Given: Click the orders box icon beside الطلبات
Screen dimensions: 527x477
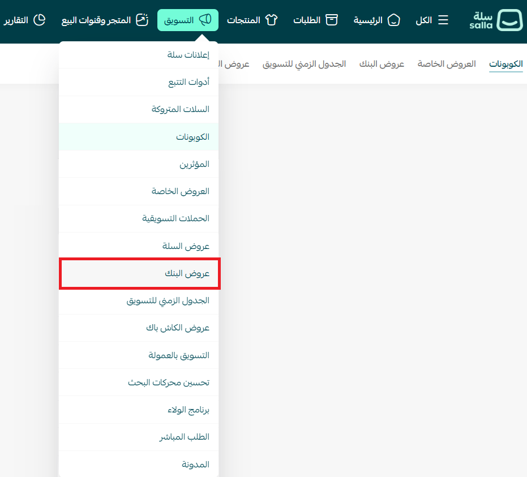Looking at the screenshot, I should click(x=331, y=20).
